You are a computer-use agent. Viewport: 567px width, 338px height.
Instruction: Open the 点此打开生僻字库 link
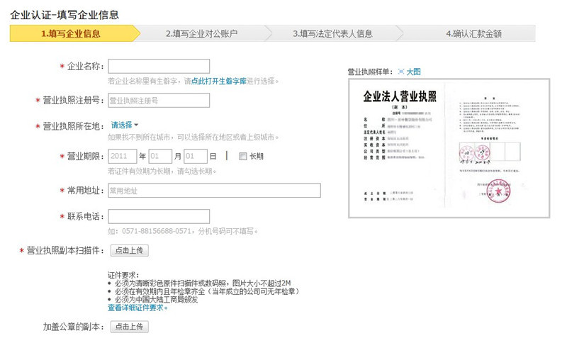(219, 81)
